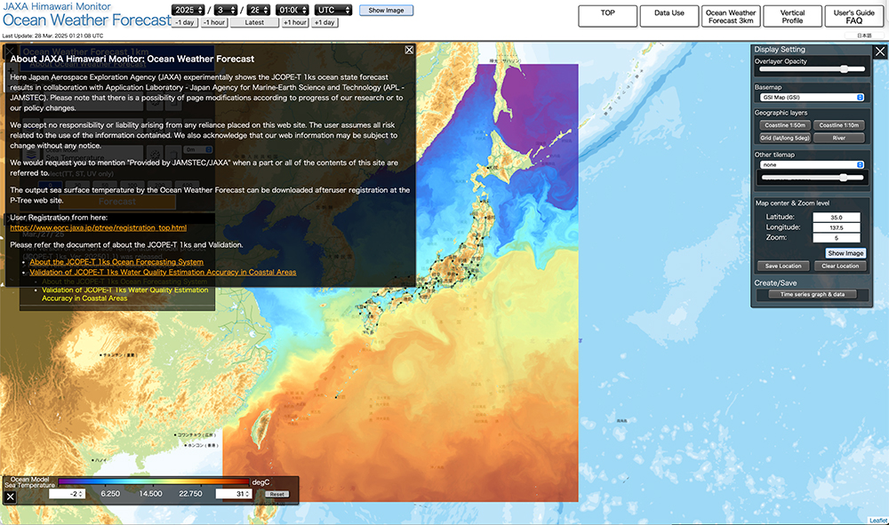Open Ocean Weather Forecast 3km
889x525 pixels.
(x=731, y=16)
